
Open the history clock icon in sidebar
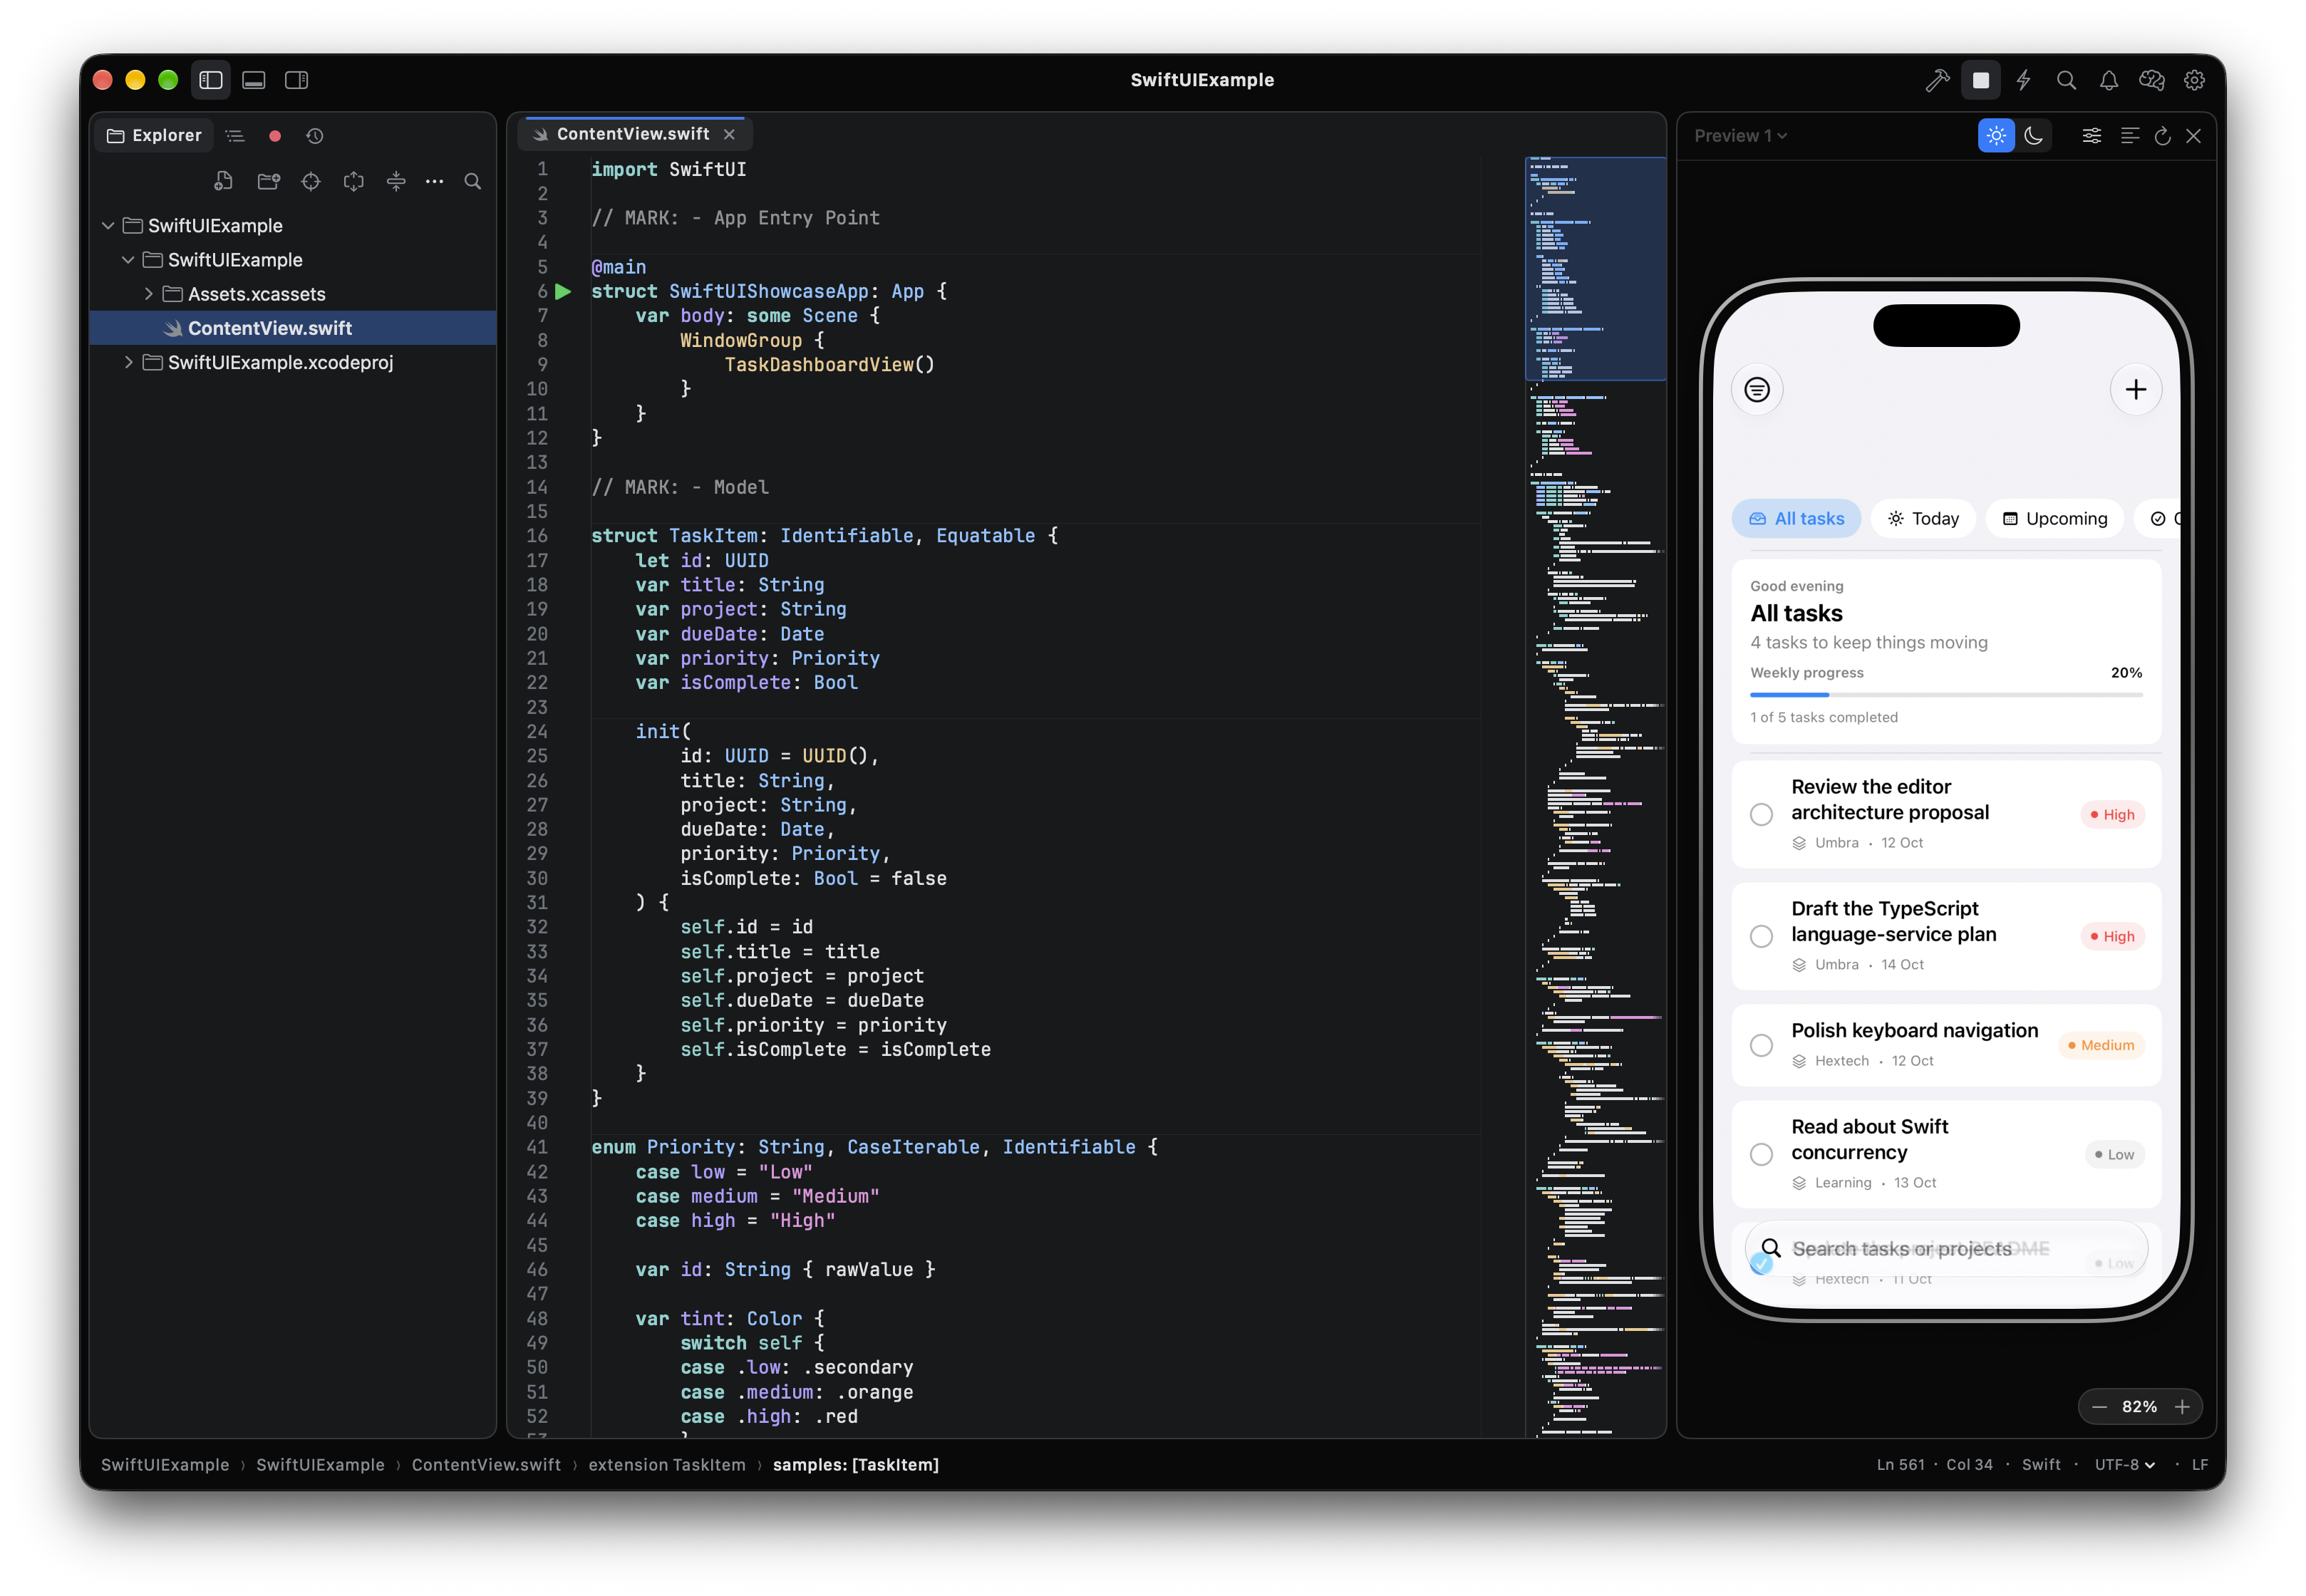point(315,136)
